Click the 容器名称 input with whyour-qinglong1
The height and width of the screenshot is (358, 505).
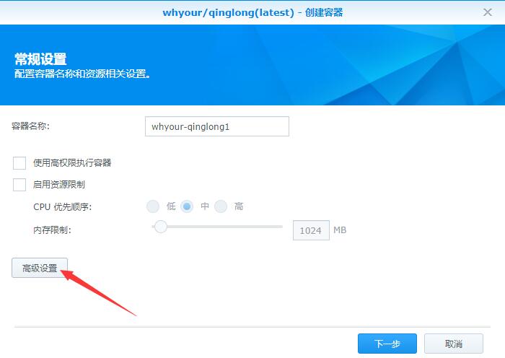pos(216,126)
